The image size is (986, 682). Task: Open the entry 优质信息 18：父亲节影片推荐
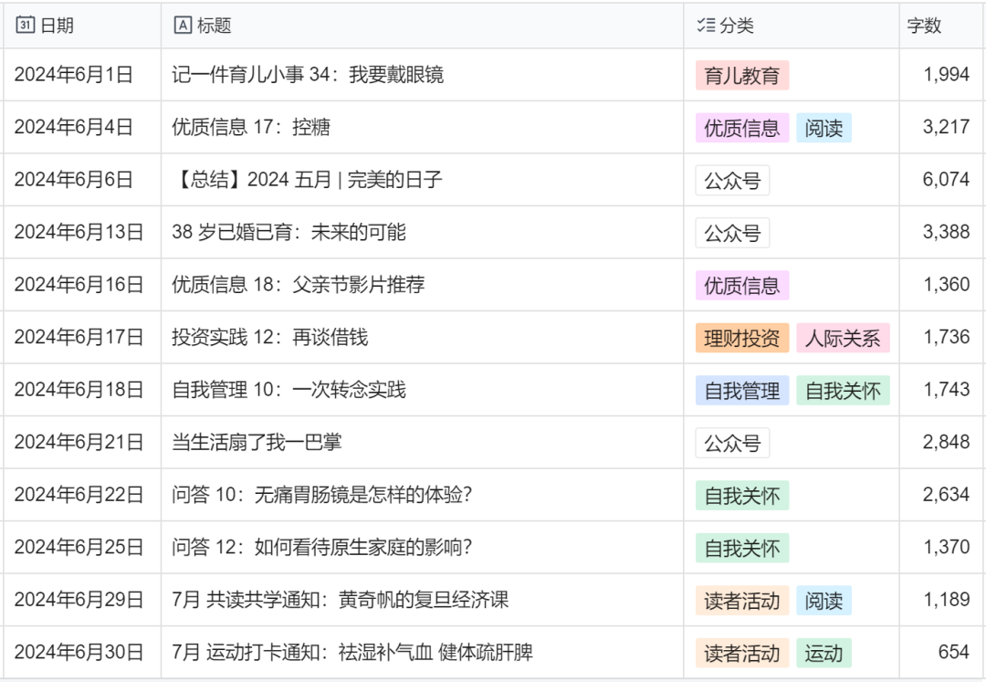click(x=298, y=285)
